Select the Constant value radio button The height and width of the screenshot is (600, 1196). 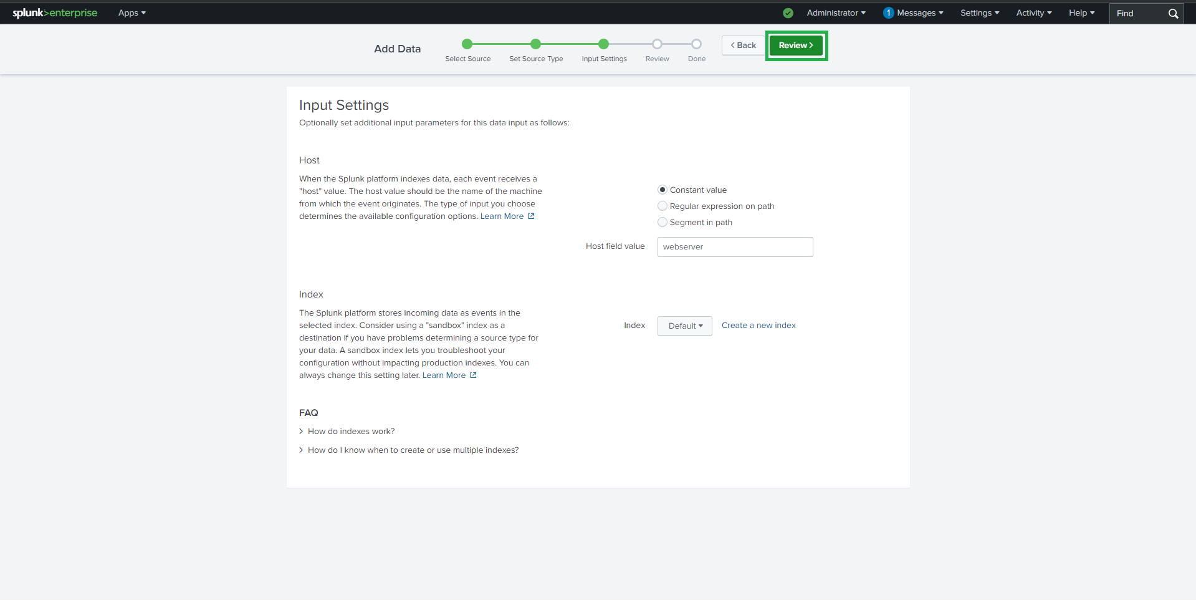663,190
